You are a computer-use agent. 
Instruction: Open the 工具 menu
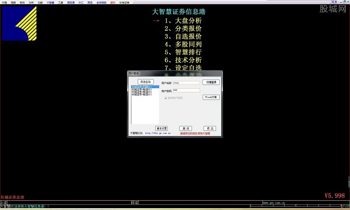[60, 2]
